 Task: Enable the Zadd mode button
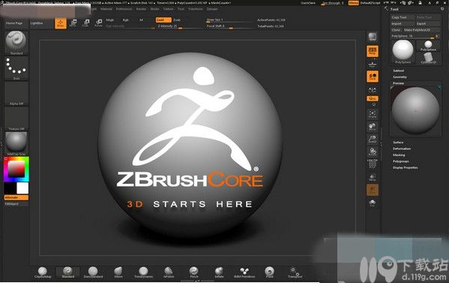pyautogui.click(x=163, y=20)
